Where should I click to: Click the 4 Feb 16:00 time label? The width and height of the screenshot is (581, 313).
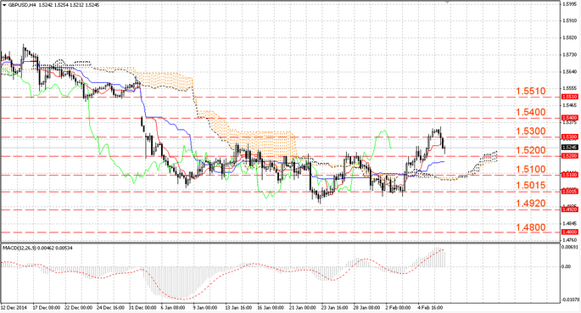click(x=431, y=308)
